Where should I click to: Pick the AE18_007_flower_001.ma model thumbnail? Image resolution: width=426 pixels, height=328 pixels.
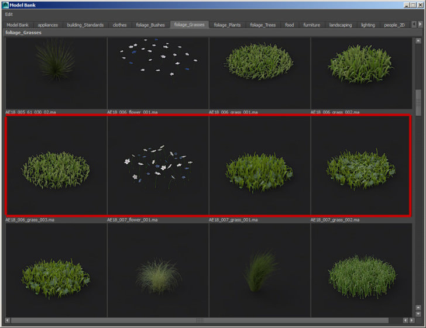(x=158, y=166)
